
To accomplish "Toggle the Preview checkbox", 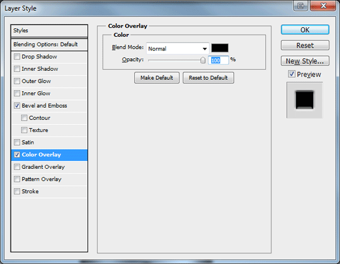I will 292,74.
